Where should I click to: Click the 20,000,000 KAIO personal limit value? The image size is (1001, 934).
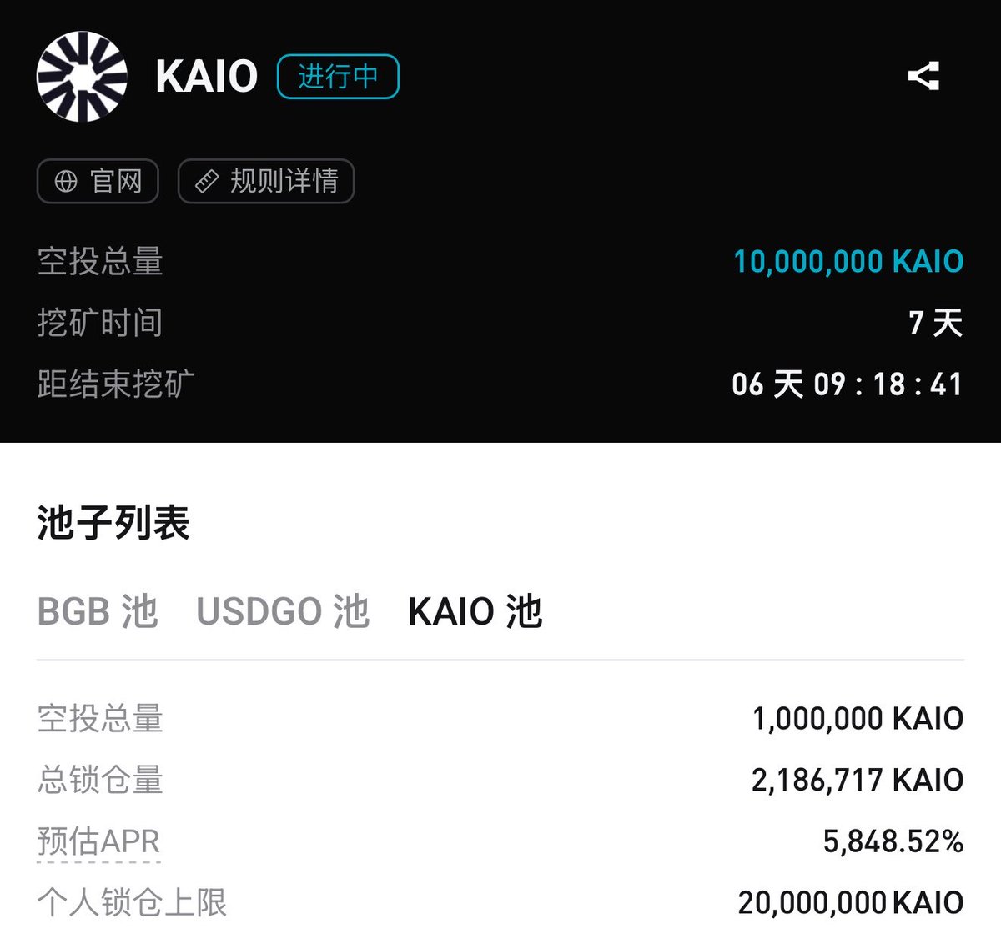[851, 902]
